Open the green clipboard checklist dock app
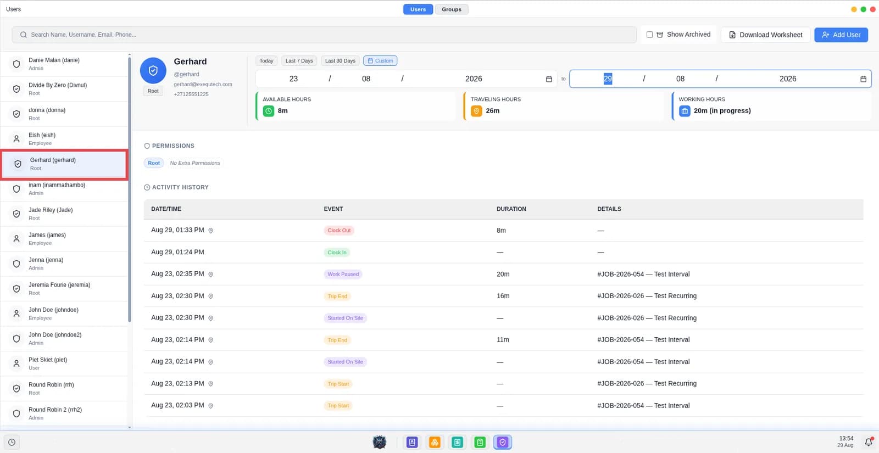The height and width of the screenshot is (453, 879). (x=480, y=442)
